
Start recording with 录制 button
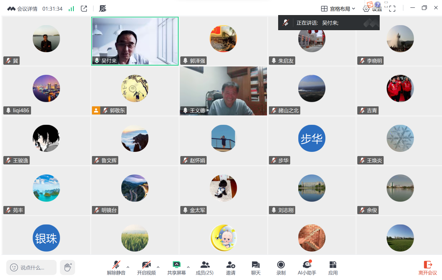(x=281, y=268)
